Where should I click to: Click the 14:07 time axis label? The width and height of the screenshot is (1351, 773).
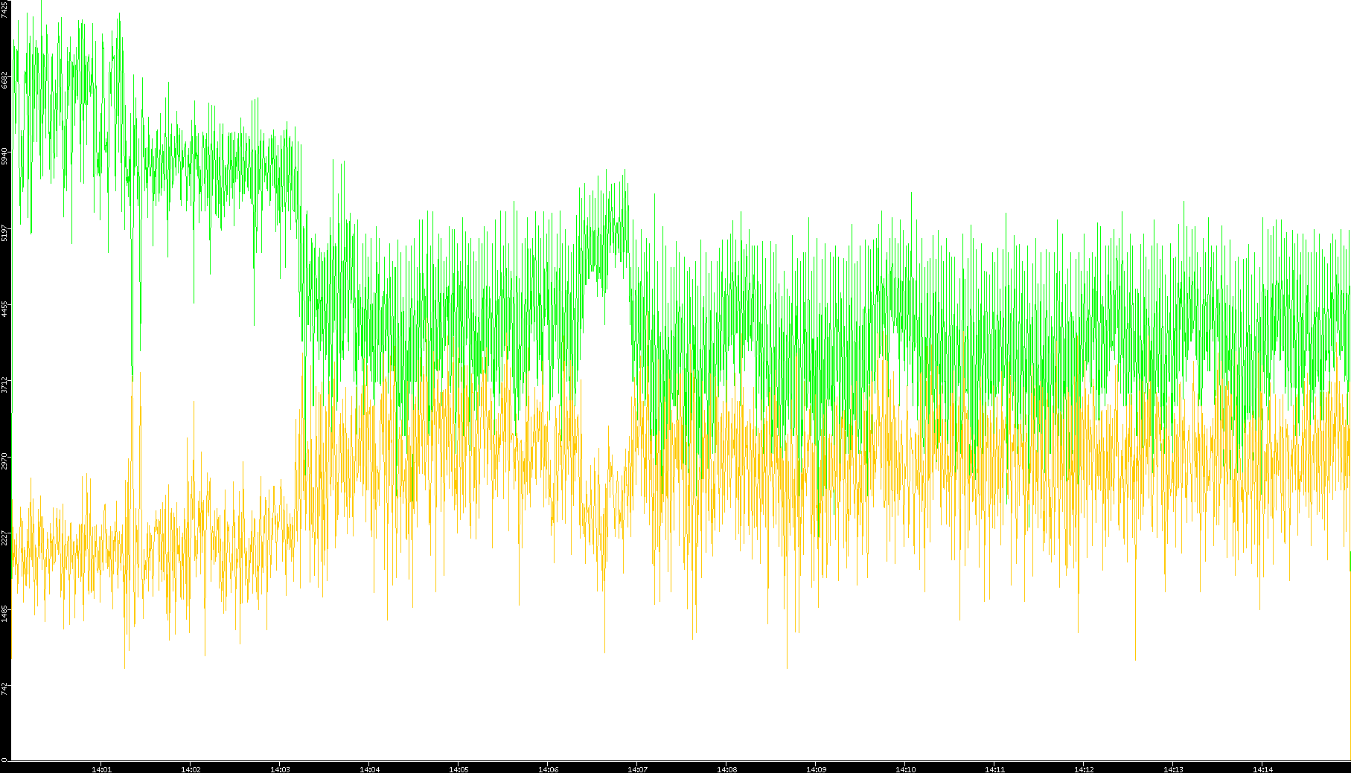click(x=637, y=769)
